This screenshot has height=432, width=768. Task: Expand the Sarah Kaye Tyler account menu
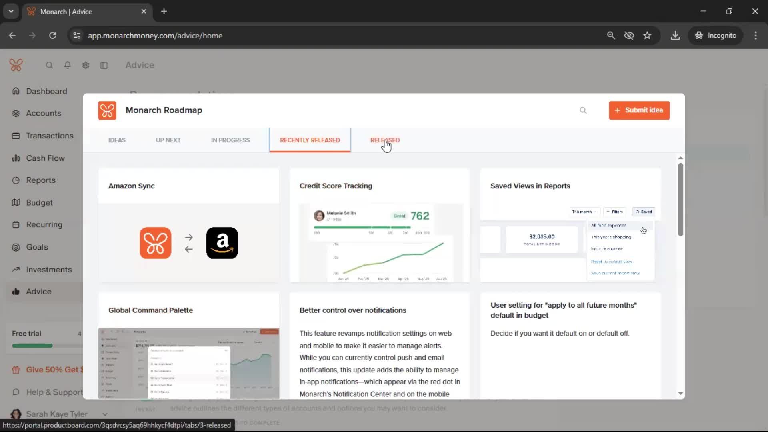[105, 414]
